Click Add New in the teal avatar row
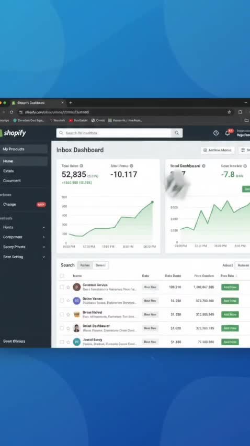 coord(230,342)
